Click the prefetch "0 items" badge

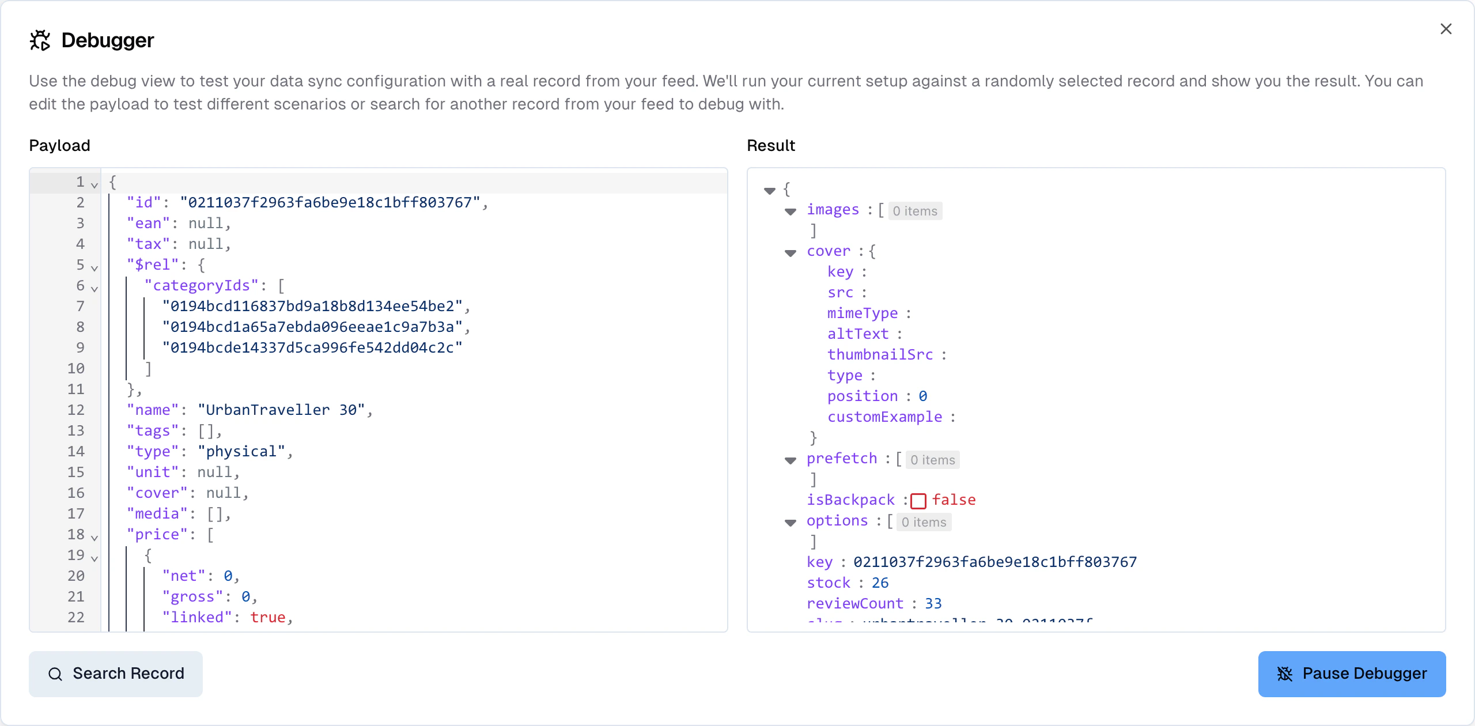[932, 460]
